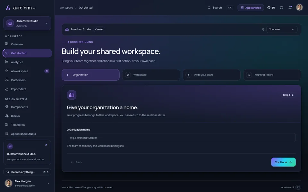Click the Get started checklist icon
The image size is (308, 192).
(x=7, y=53)
